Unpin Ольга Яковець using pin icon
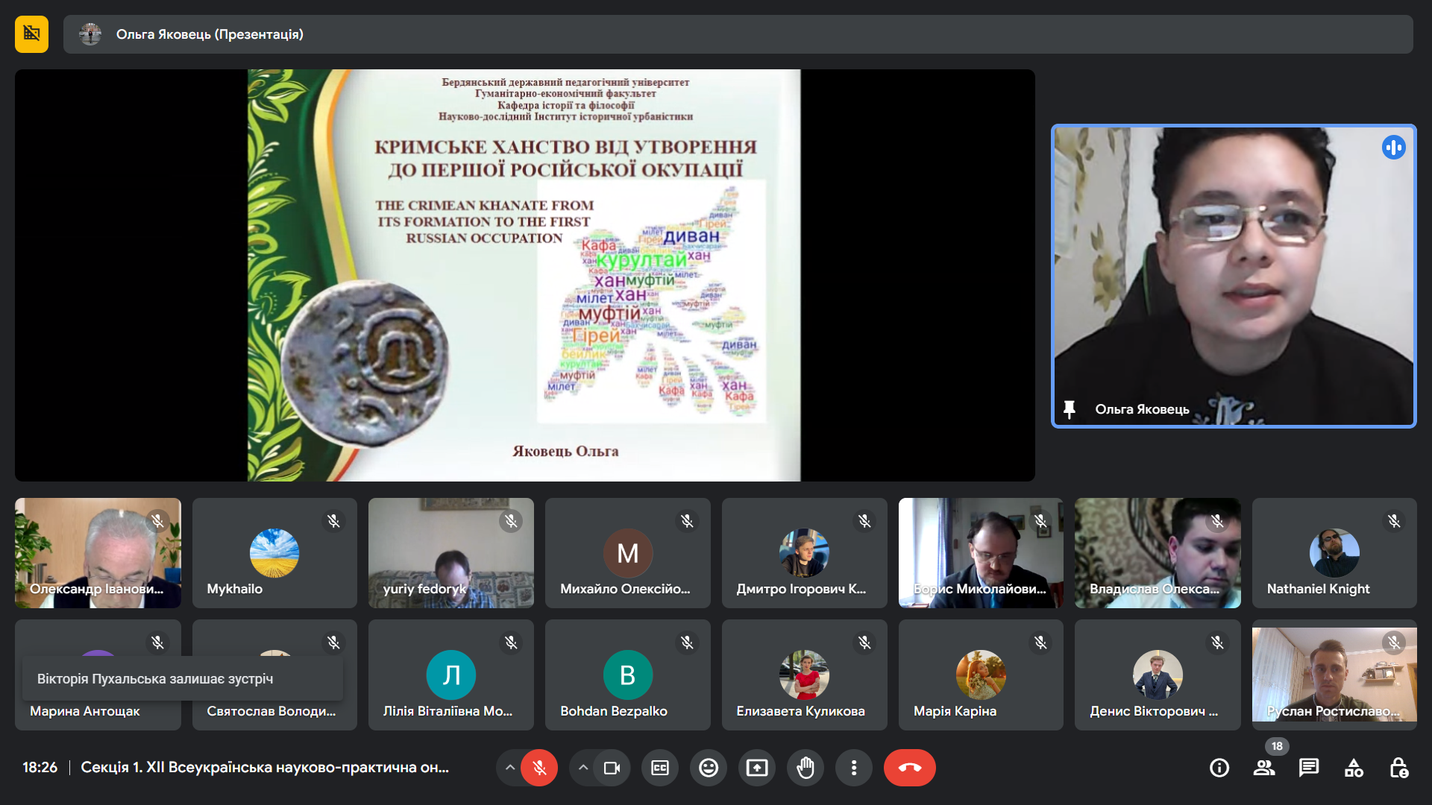The width and height of the screenshot is (1432, 805). pyautogui.click(x=1069, y=409)
